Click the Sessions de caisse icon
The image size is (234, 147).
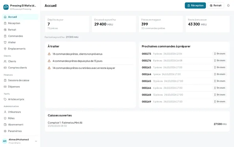point(5,80)
